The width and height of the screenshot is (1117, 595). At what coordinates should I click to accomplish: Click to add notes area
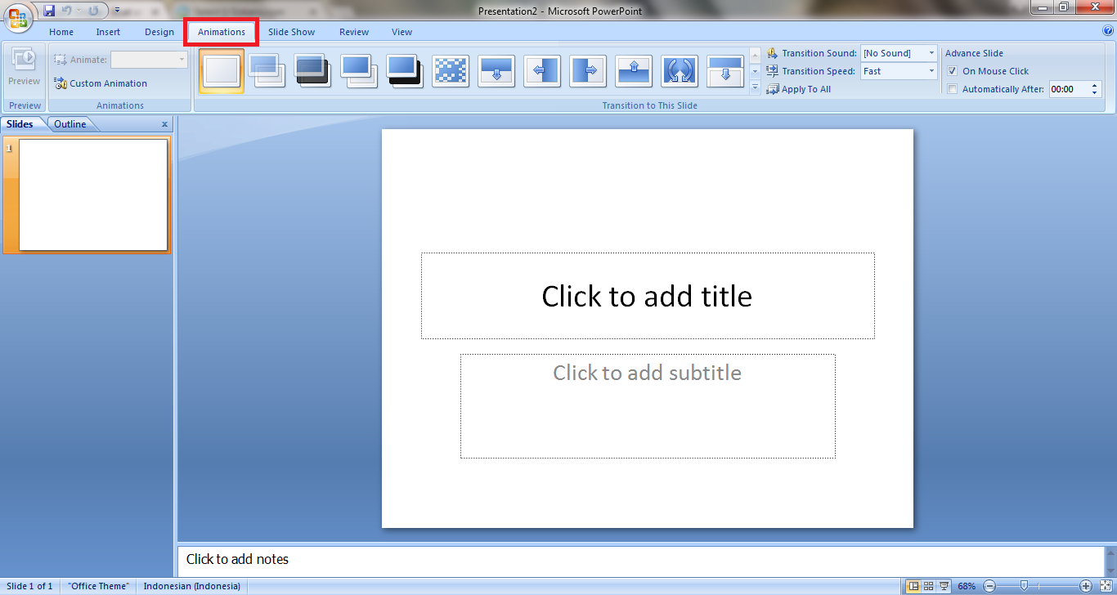640,560
